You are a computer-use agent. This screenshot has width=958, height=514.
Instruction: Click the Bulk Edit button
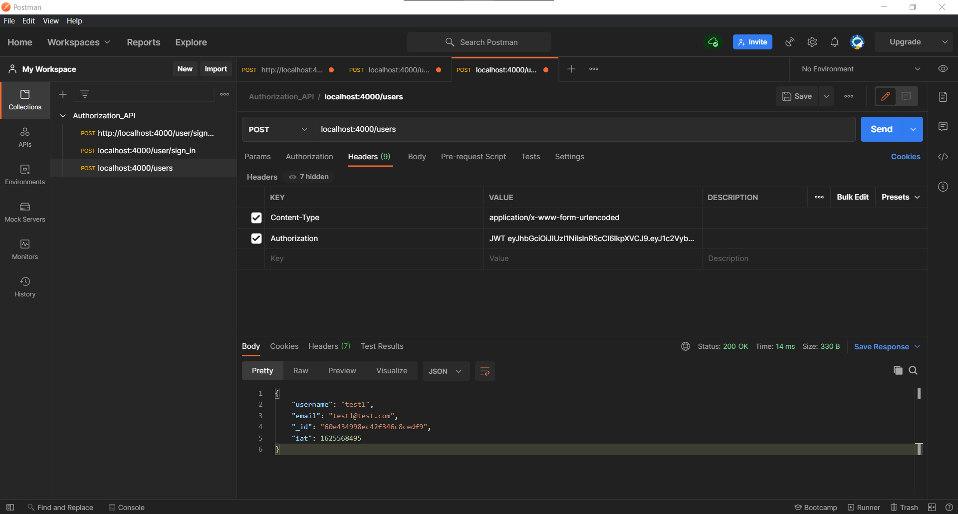[853, 197]
